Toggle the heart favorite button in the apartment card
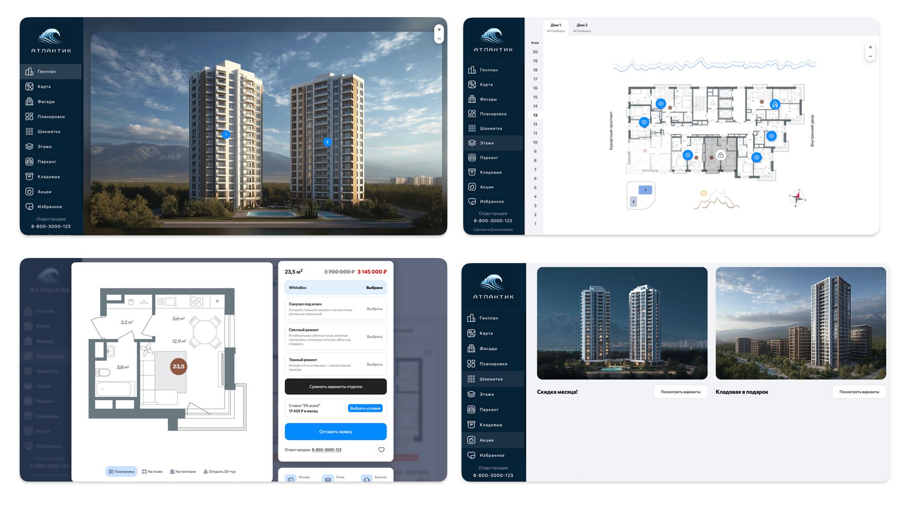This screenshot has height=510, width=905. [x=381, y=450]
